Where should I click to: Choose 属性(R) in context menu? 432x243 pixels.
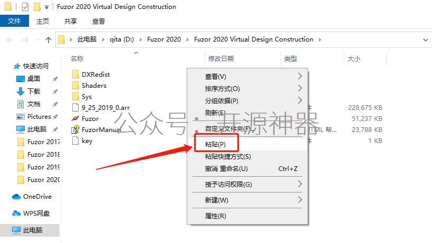click(247, 216)
